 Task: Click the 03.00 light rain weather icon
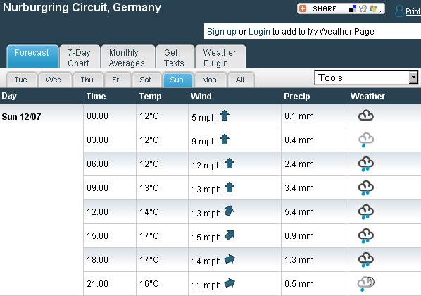tap(366, 140)
